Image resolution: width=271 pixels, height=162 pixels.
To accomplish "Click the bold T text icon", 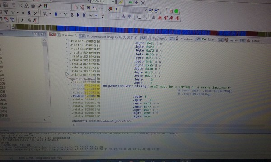I will point(116,9).
